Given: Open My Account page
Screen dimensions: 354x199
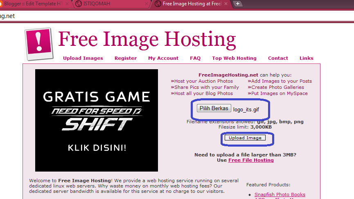Looking at the screenshot, I should pos(163,58).
